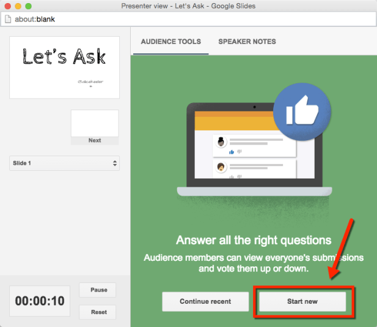Minimize the window with yellow button
This screenshot has height=327, width=377.
[x=18, y=6]
